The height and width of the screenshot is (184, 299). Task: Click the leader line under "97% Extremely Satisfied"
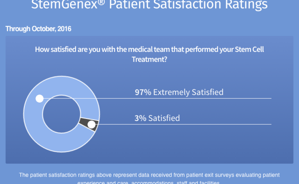(x=204, y=98)
